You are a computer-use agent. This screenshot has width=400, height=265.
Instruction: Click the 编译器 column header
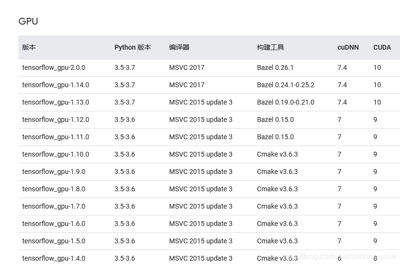(179, 47)
